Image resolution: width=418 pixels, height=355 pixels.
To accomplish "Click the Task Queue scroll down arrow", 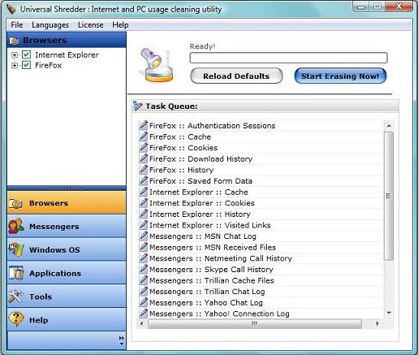I will point(389,313).
